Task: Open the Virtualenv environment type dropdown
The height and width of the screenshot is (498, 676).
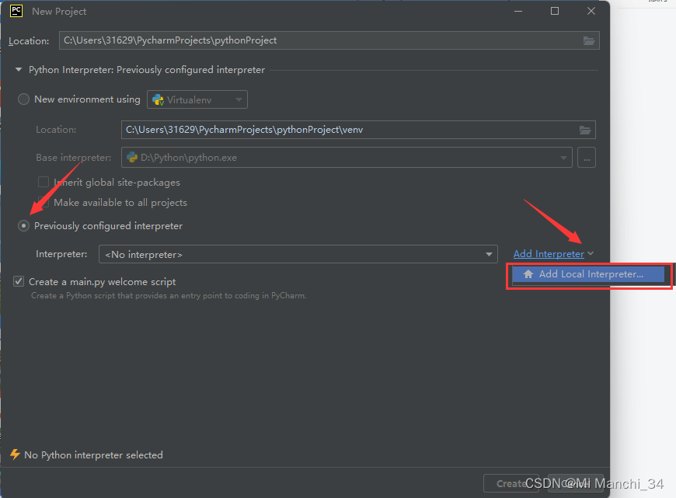Action: click(197, 99)
